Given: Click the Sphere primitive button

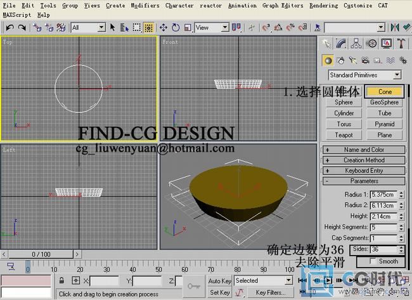Looking at the screenshot, I should tap(344, 102).
